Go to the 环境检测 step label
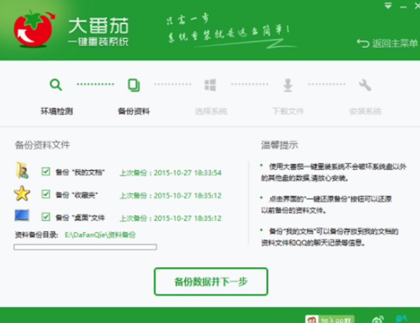 point(57,111)
